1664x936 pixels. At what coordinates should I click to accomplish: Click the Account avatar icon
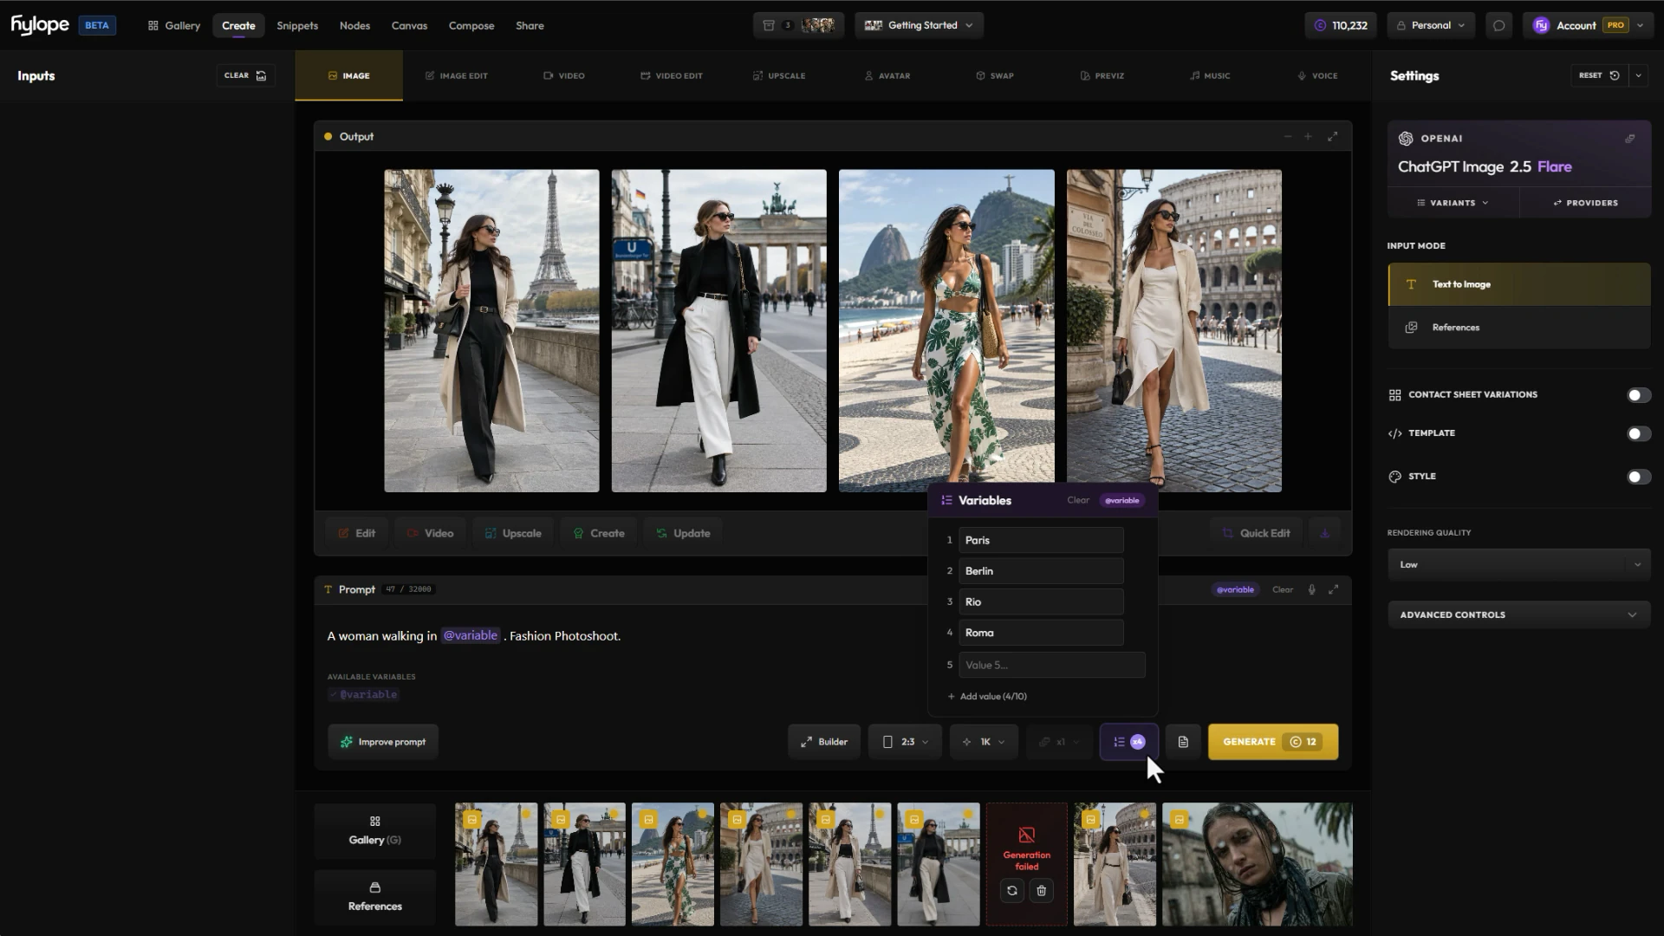(x=1541, y=25)
